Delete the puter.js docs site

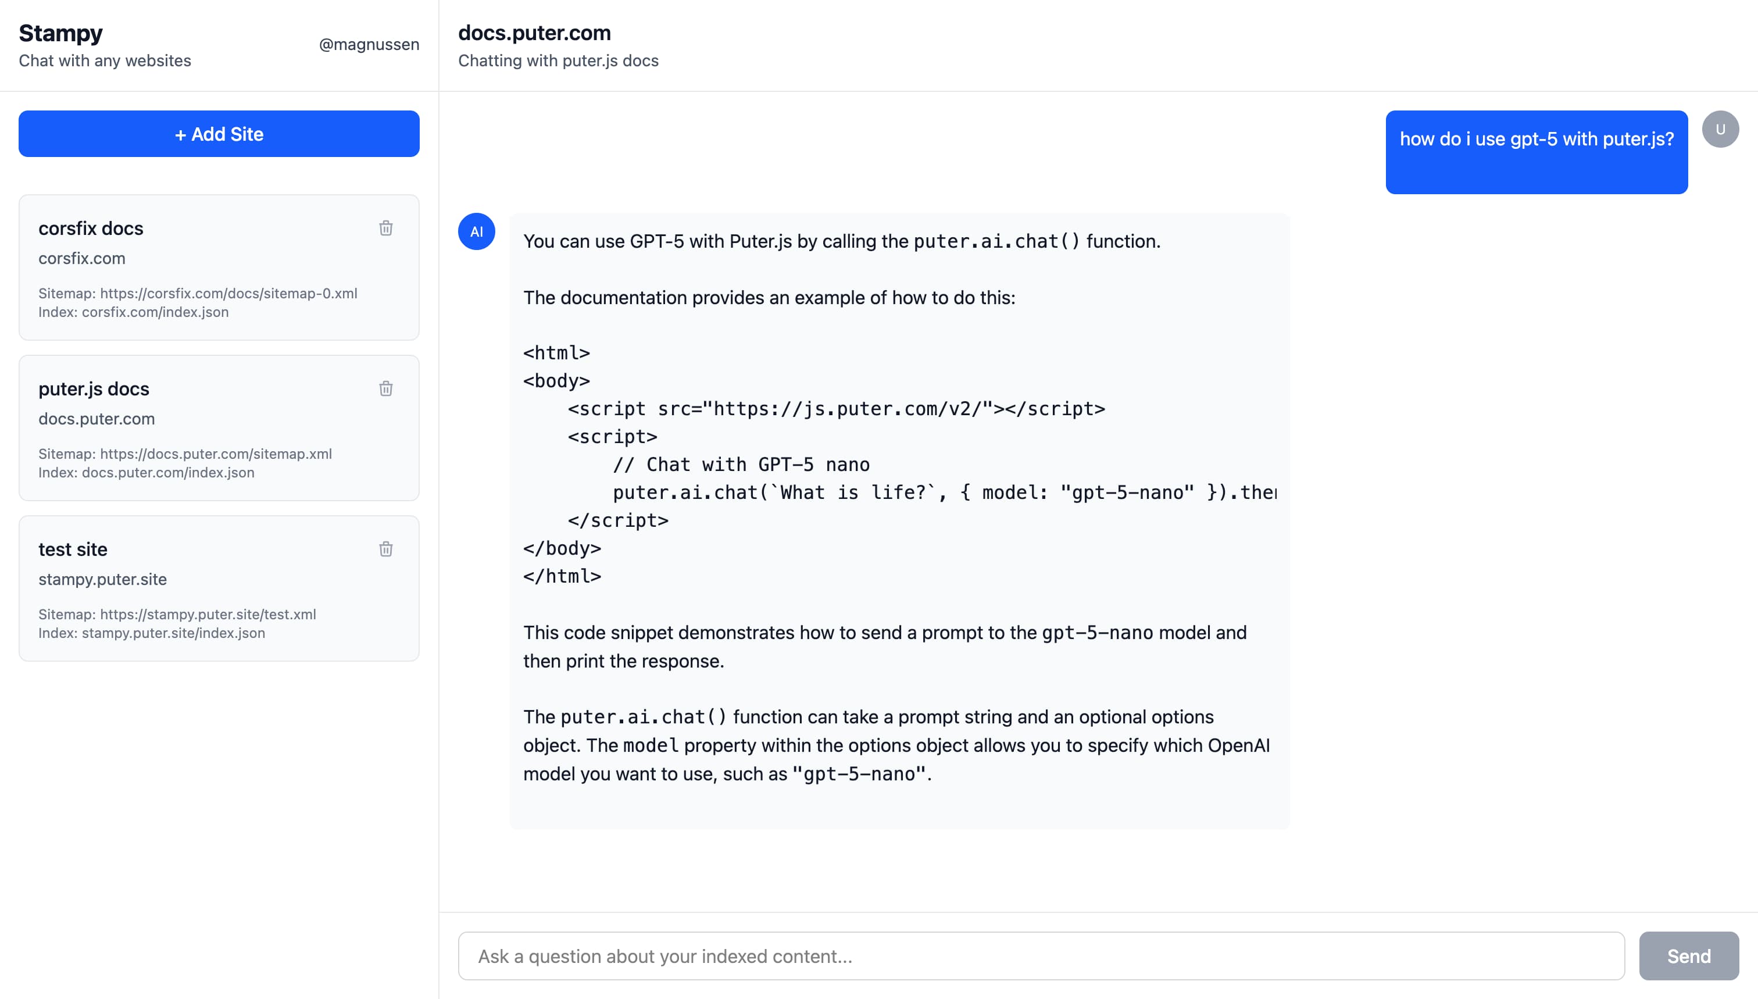(x=385, y=388)
